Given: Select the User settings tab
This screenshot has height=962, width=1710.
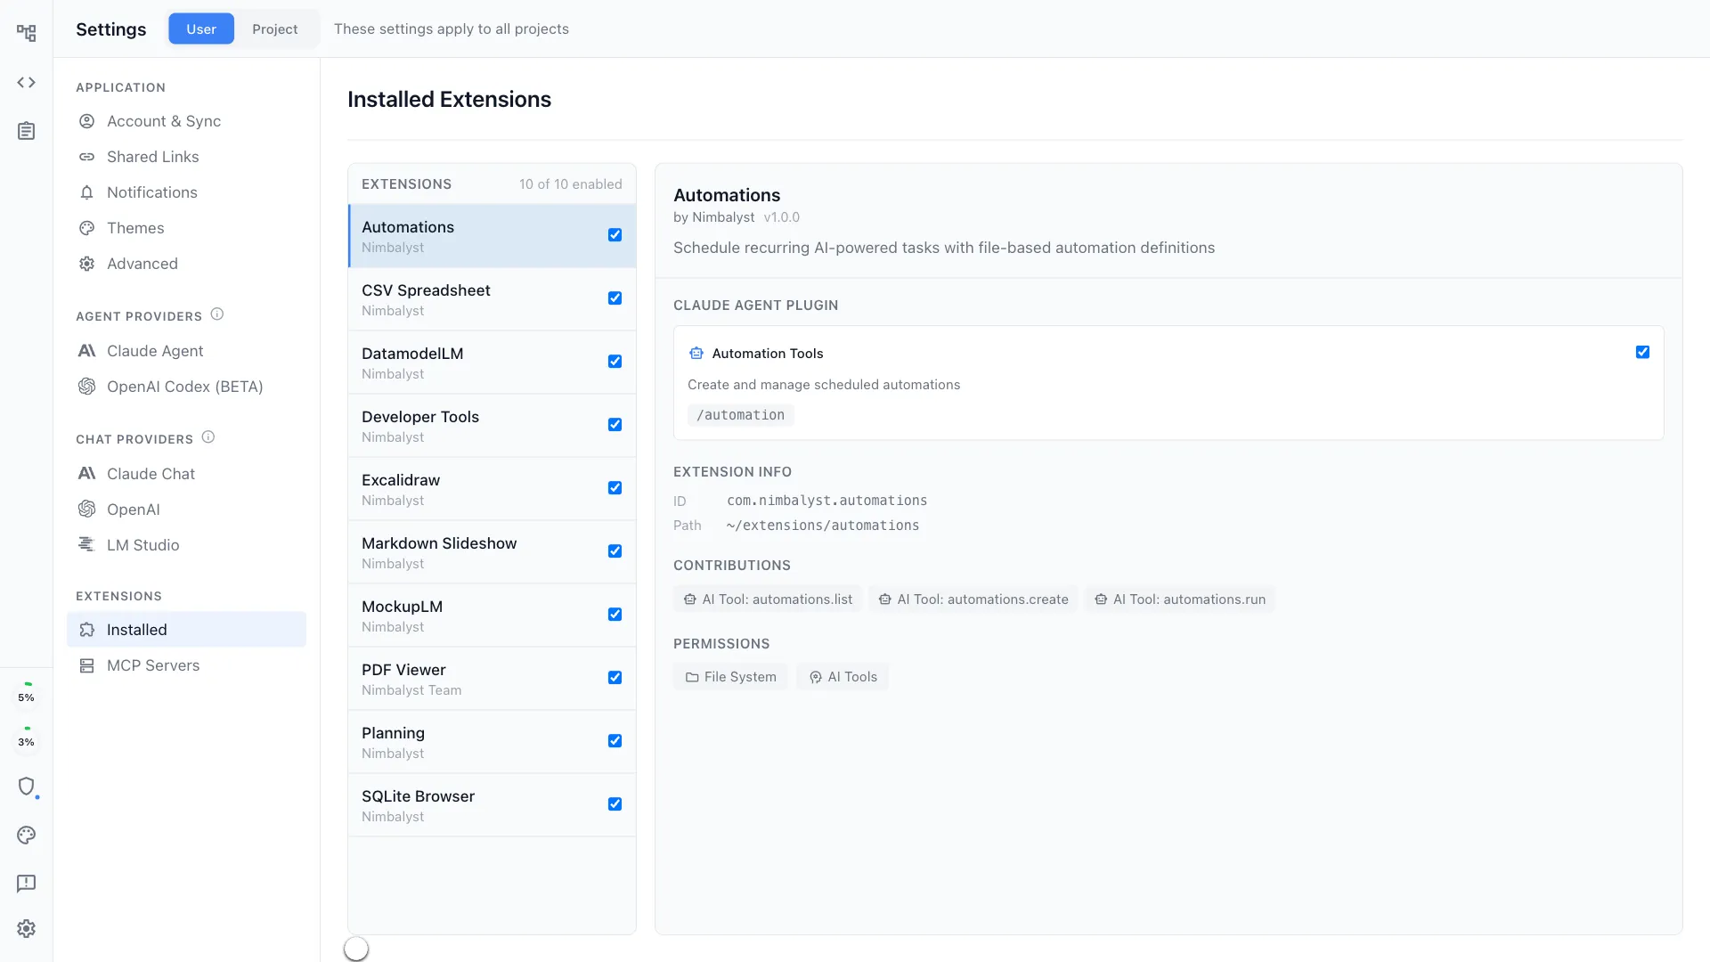Looking at the screenshot, I should pos(200,29).
